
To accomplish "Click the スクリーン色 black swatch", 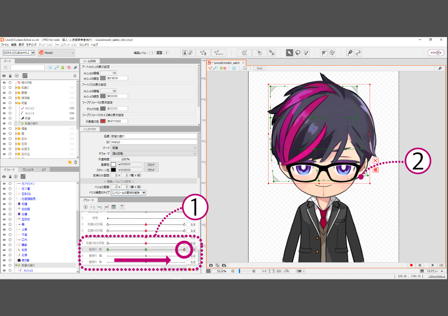I will coord(113,170).
